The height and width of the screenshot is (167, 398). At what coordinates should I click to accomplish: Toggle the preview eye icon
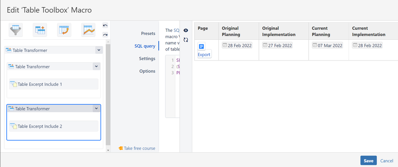click(x=186, y=30)
